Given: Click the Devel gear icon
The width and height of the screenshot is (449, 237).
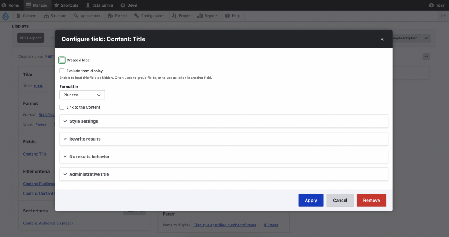Looking at the screenshot, I should (x=118, y=5).
